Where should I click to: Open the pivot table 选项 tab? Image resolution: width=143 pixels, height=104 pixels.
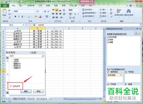click(x=83, y=6)
